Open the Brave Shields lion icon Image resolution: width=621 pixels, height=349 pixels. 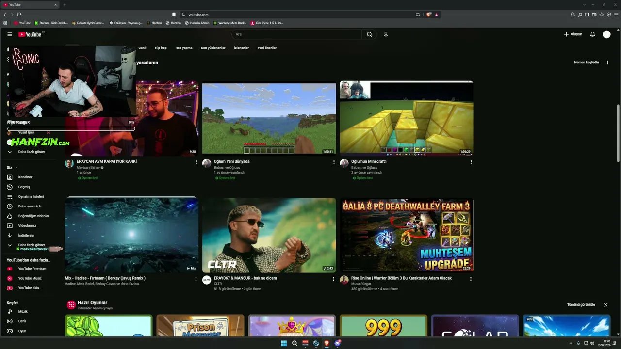point(429,15)
